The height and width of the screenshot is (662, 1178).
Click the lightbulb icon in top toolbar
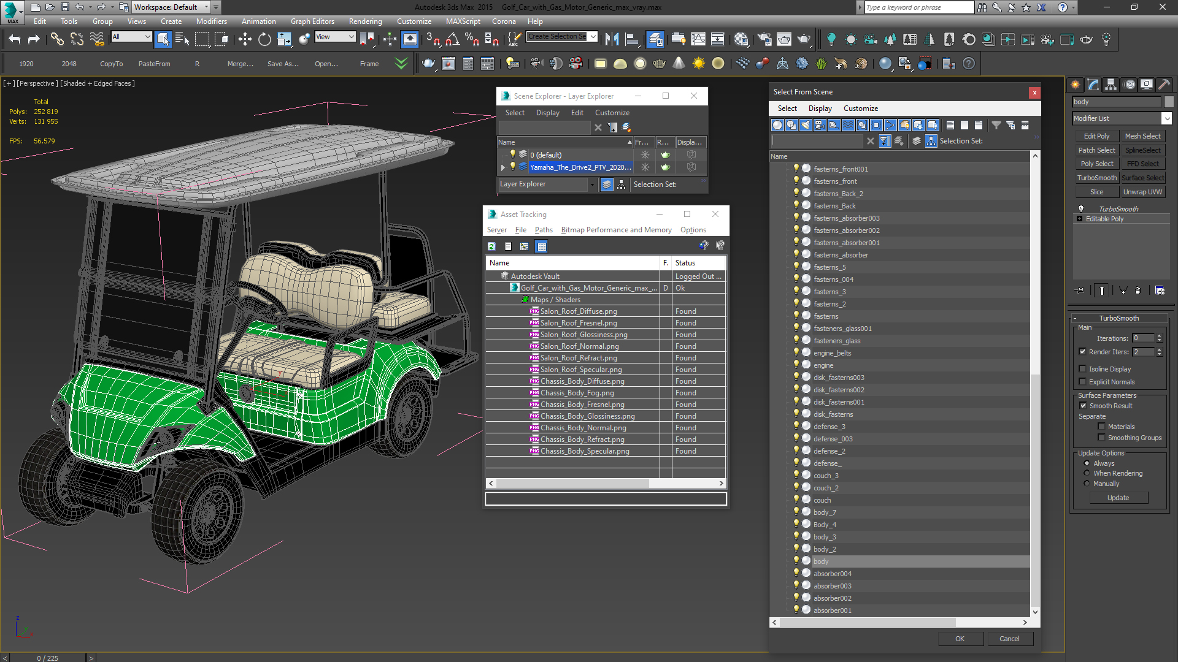click(831, 39)
